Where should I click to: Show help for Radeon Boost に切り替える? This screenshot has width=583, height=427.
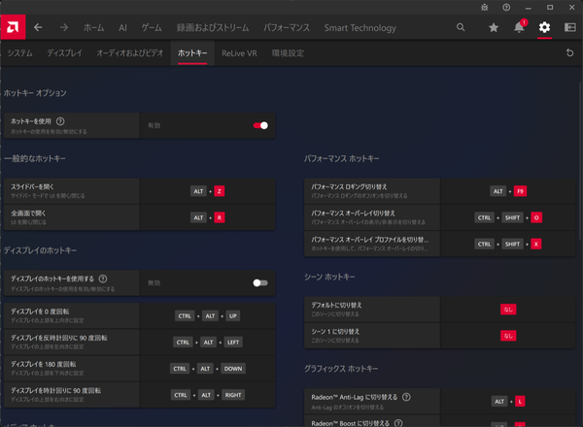pyautogui.click(x=398, y=423)
